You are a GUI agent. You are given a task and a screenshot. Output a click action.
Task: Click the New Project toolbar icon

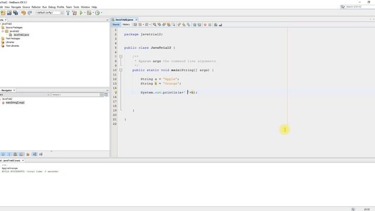3,13
